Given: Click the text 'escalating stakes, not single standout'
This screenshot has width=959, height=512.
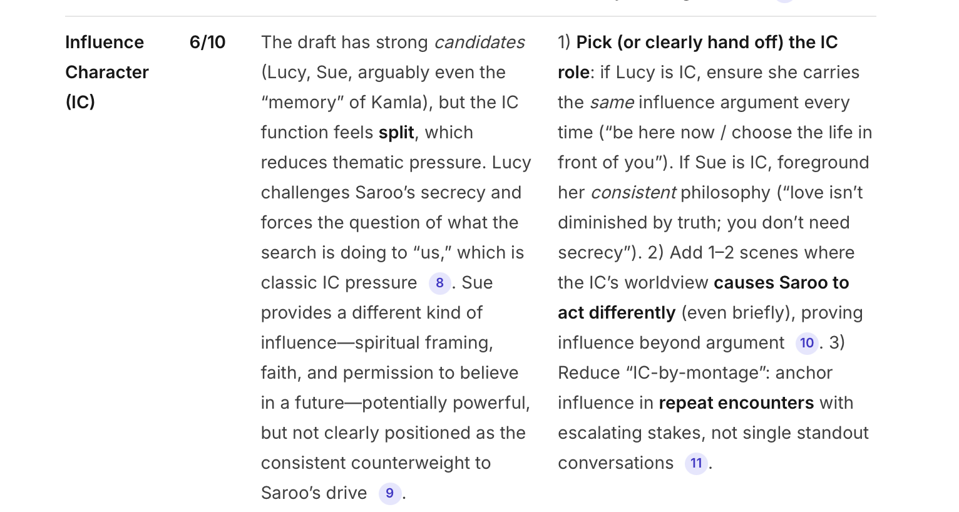Looking at the screenshot, I should point(713,433).
